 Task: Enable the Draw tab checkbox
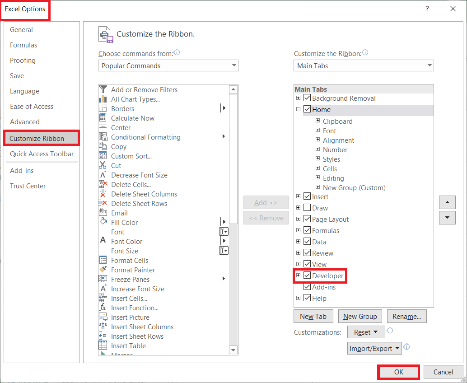pyautogui.click(x=307, y=208)
